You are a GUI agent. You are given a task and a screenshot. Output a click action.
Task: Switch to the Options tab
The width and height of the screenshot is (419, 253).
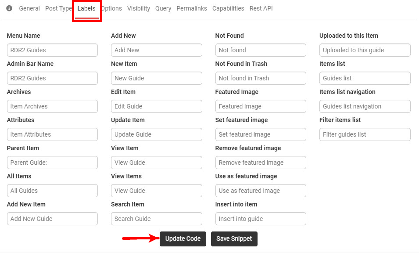(111, 8)
